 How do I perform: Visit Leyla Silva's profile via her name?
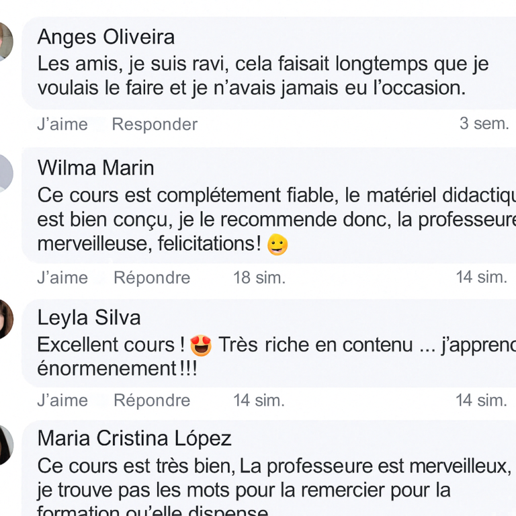[89, 317]
